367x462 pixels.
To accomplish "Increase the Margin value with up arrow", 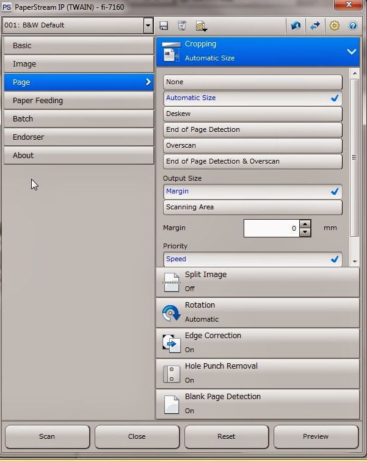I will click(305, 224).
